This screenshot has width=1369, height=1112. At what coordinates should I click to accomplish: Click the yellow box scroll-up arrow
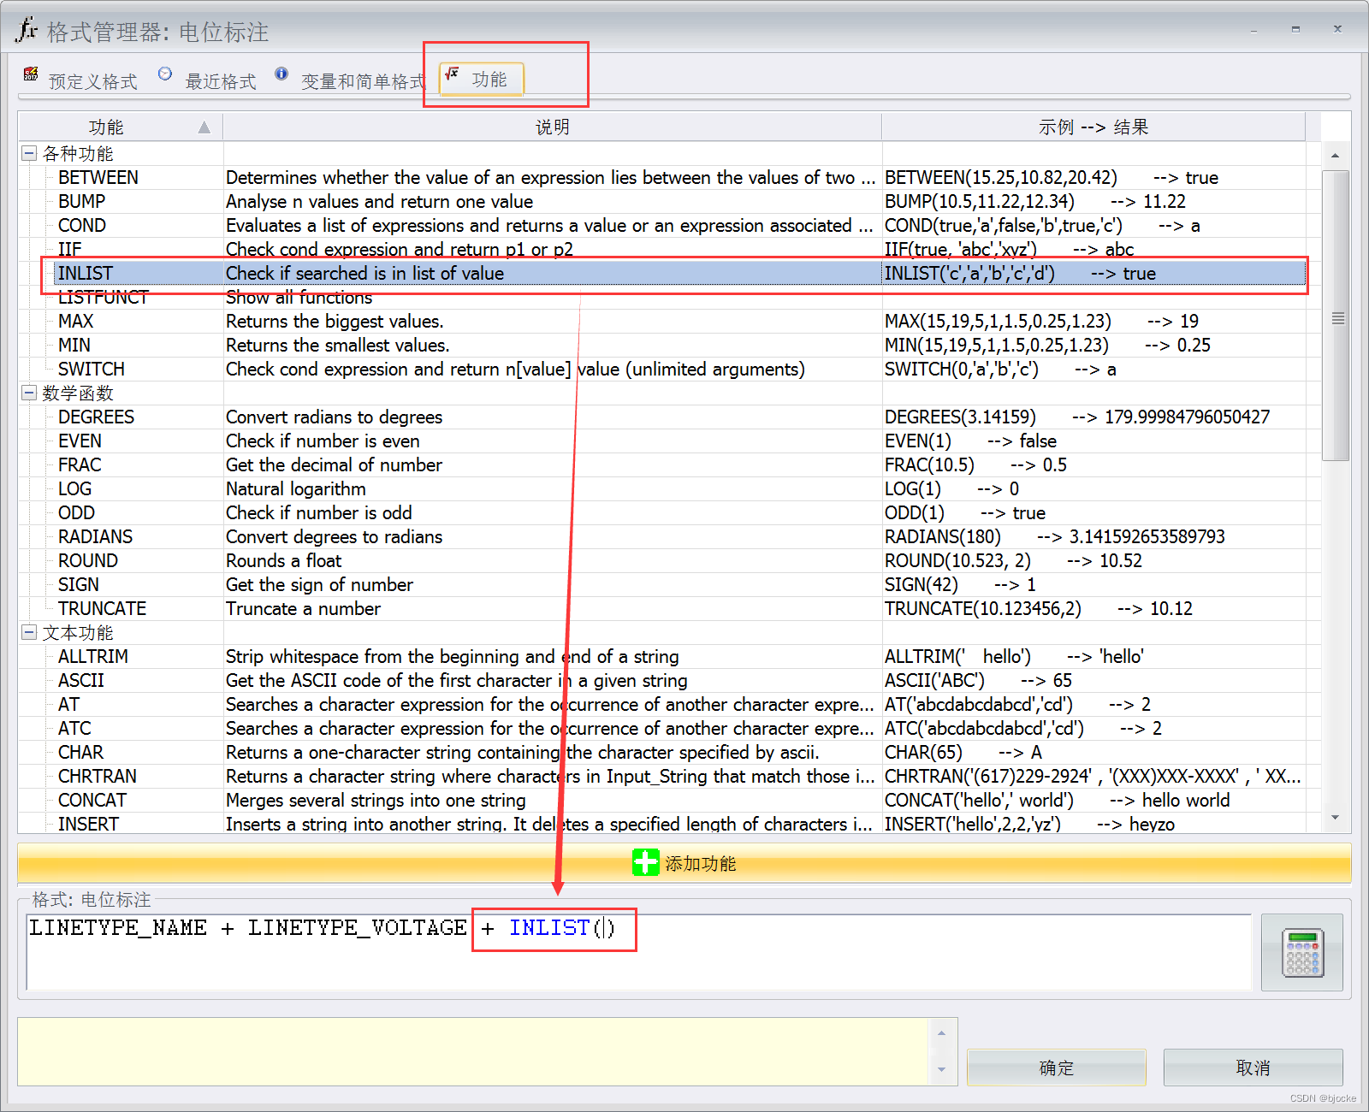941,1032
